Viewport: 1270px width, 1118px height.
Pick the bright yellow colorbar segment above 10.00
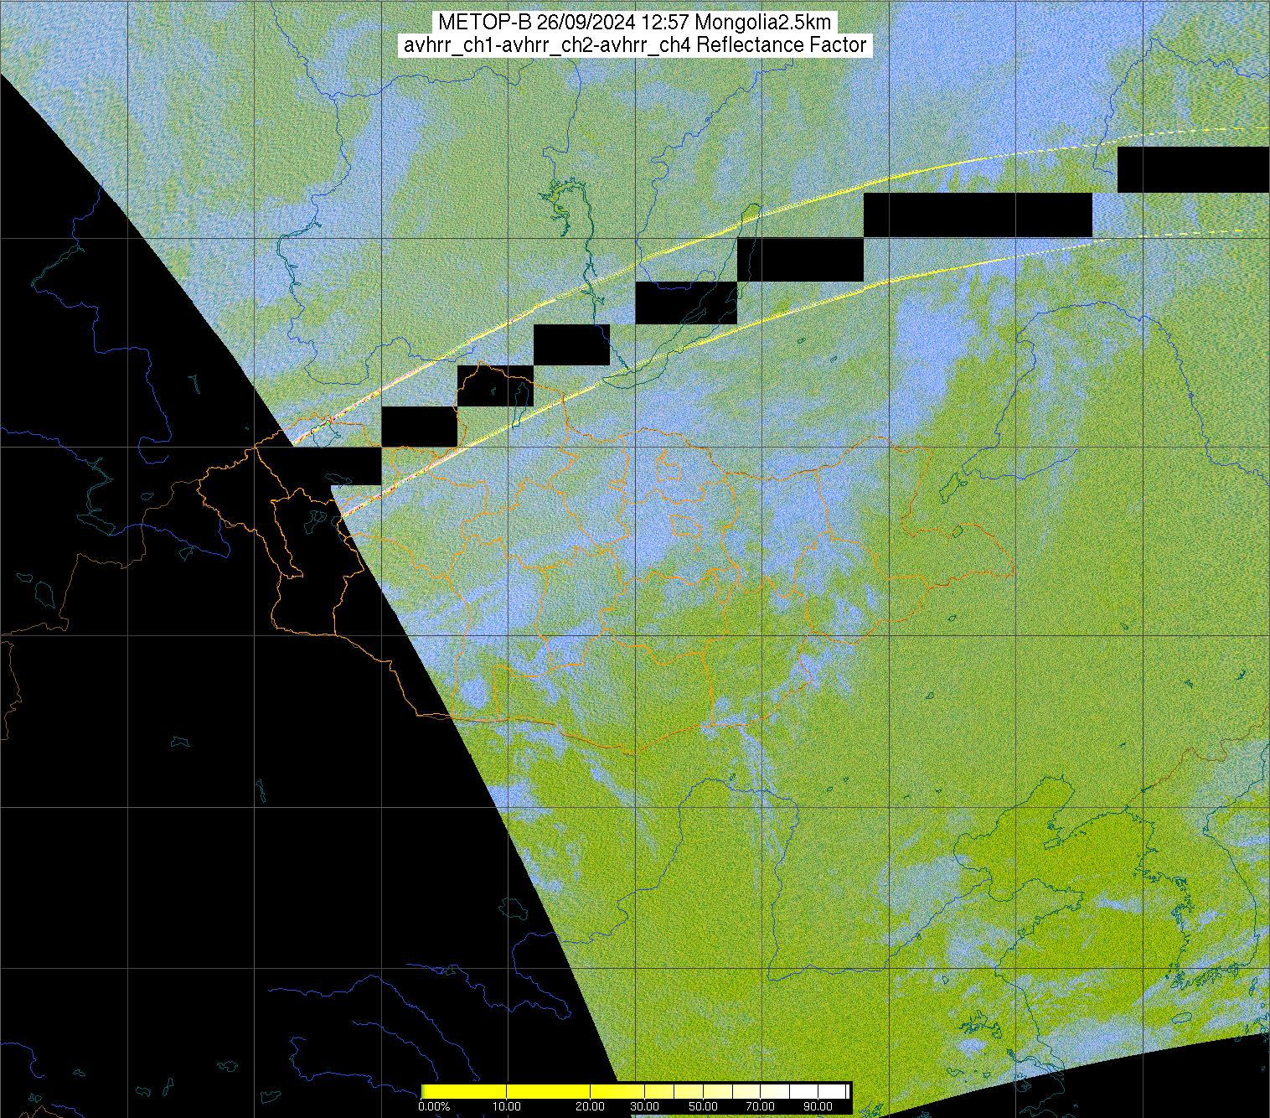click(508, 1091)
